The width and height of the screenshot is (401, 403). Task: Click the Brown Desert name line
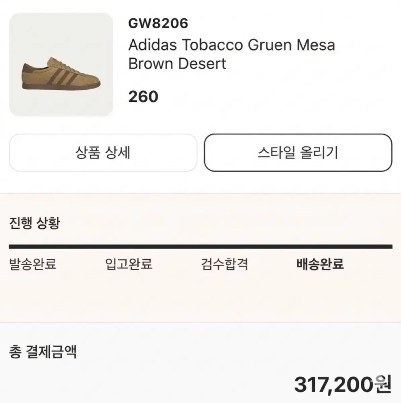tap(177, 63)
